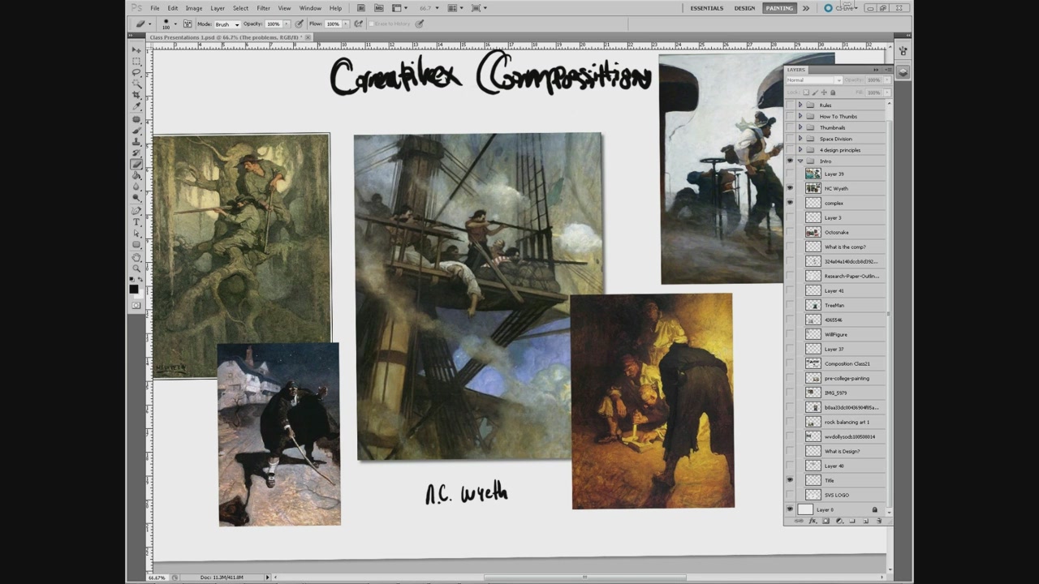Open the CS Live button
Image resolution: width=1039 pixels, height=584 pixels.
[x=841, y=8]
